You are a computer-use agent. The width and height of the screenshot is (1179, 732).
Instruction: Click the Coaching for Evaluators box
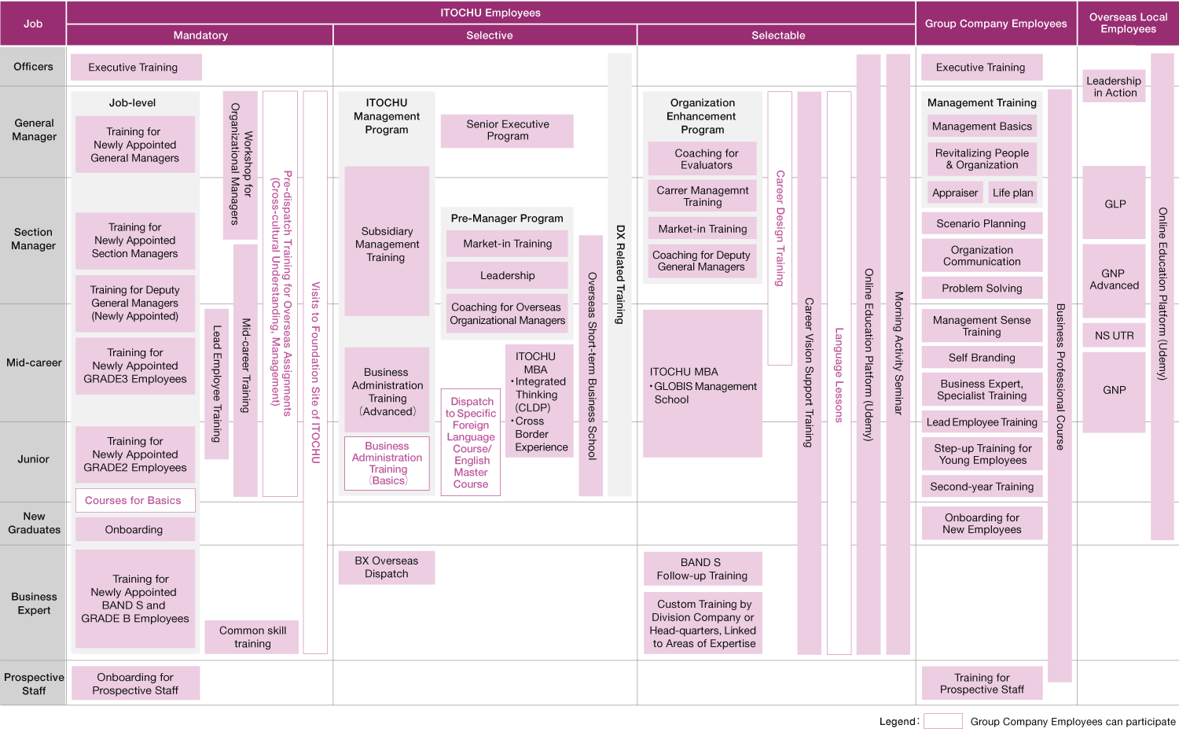(703, 159)
